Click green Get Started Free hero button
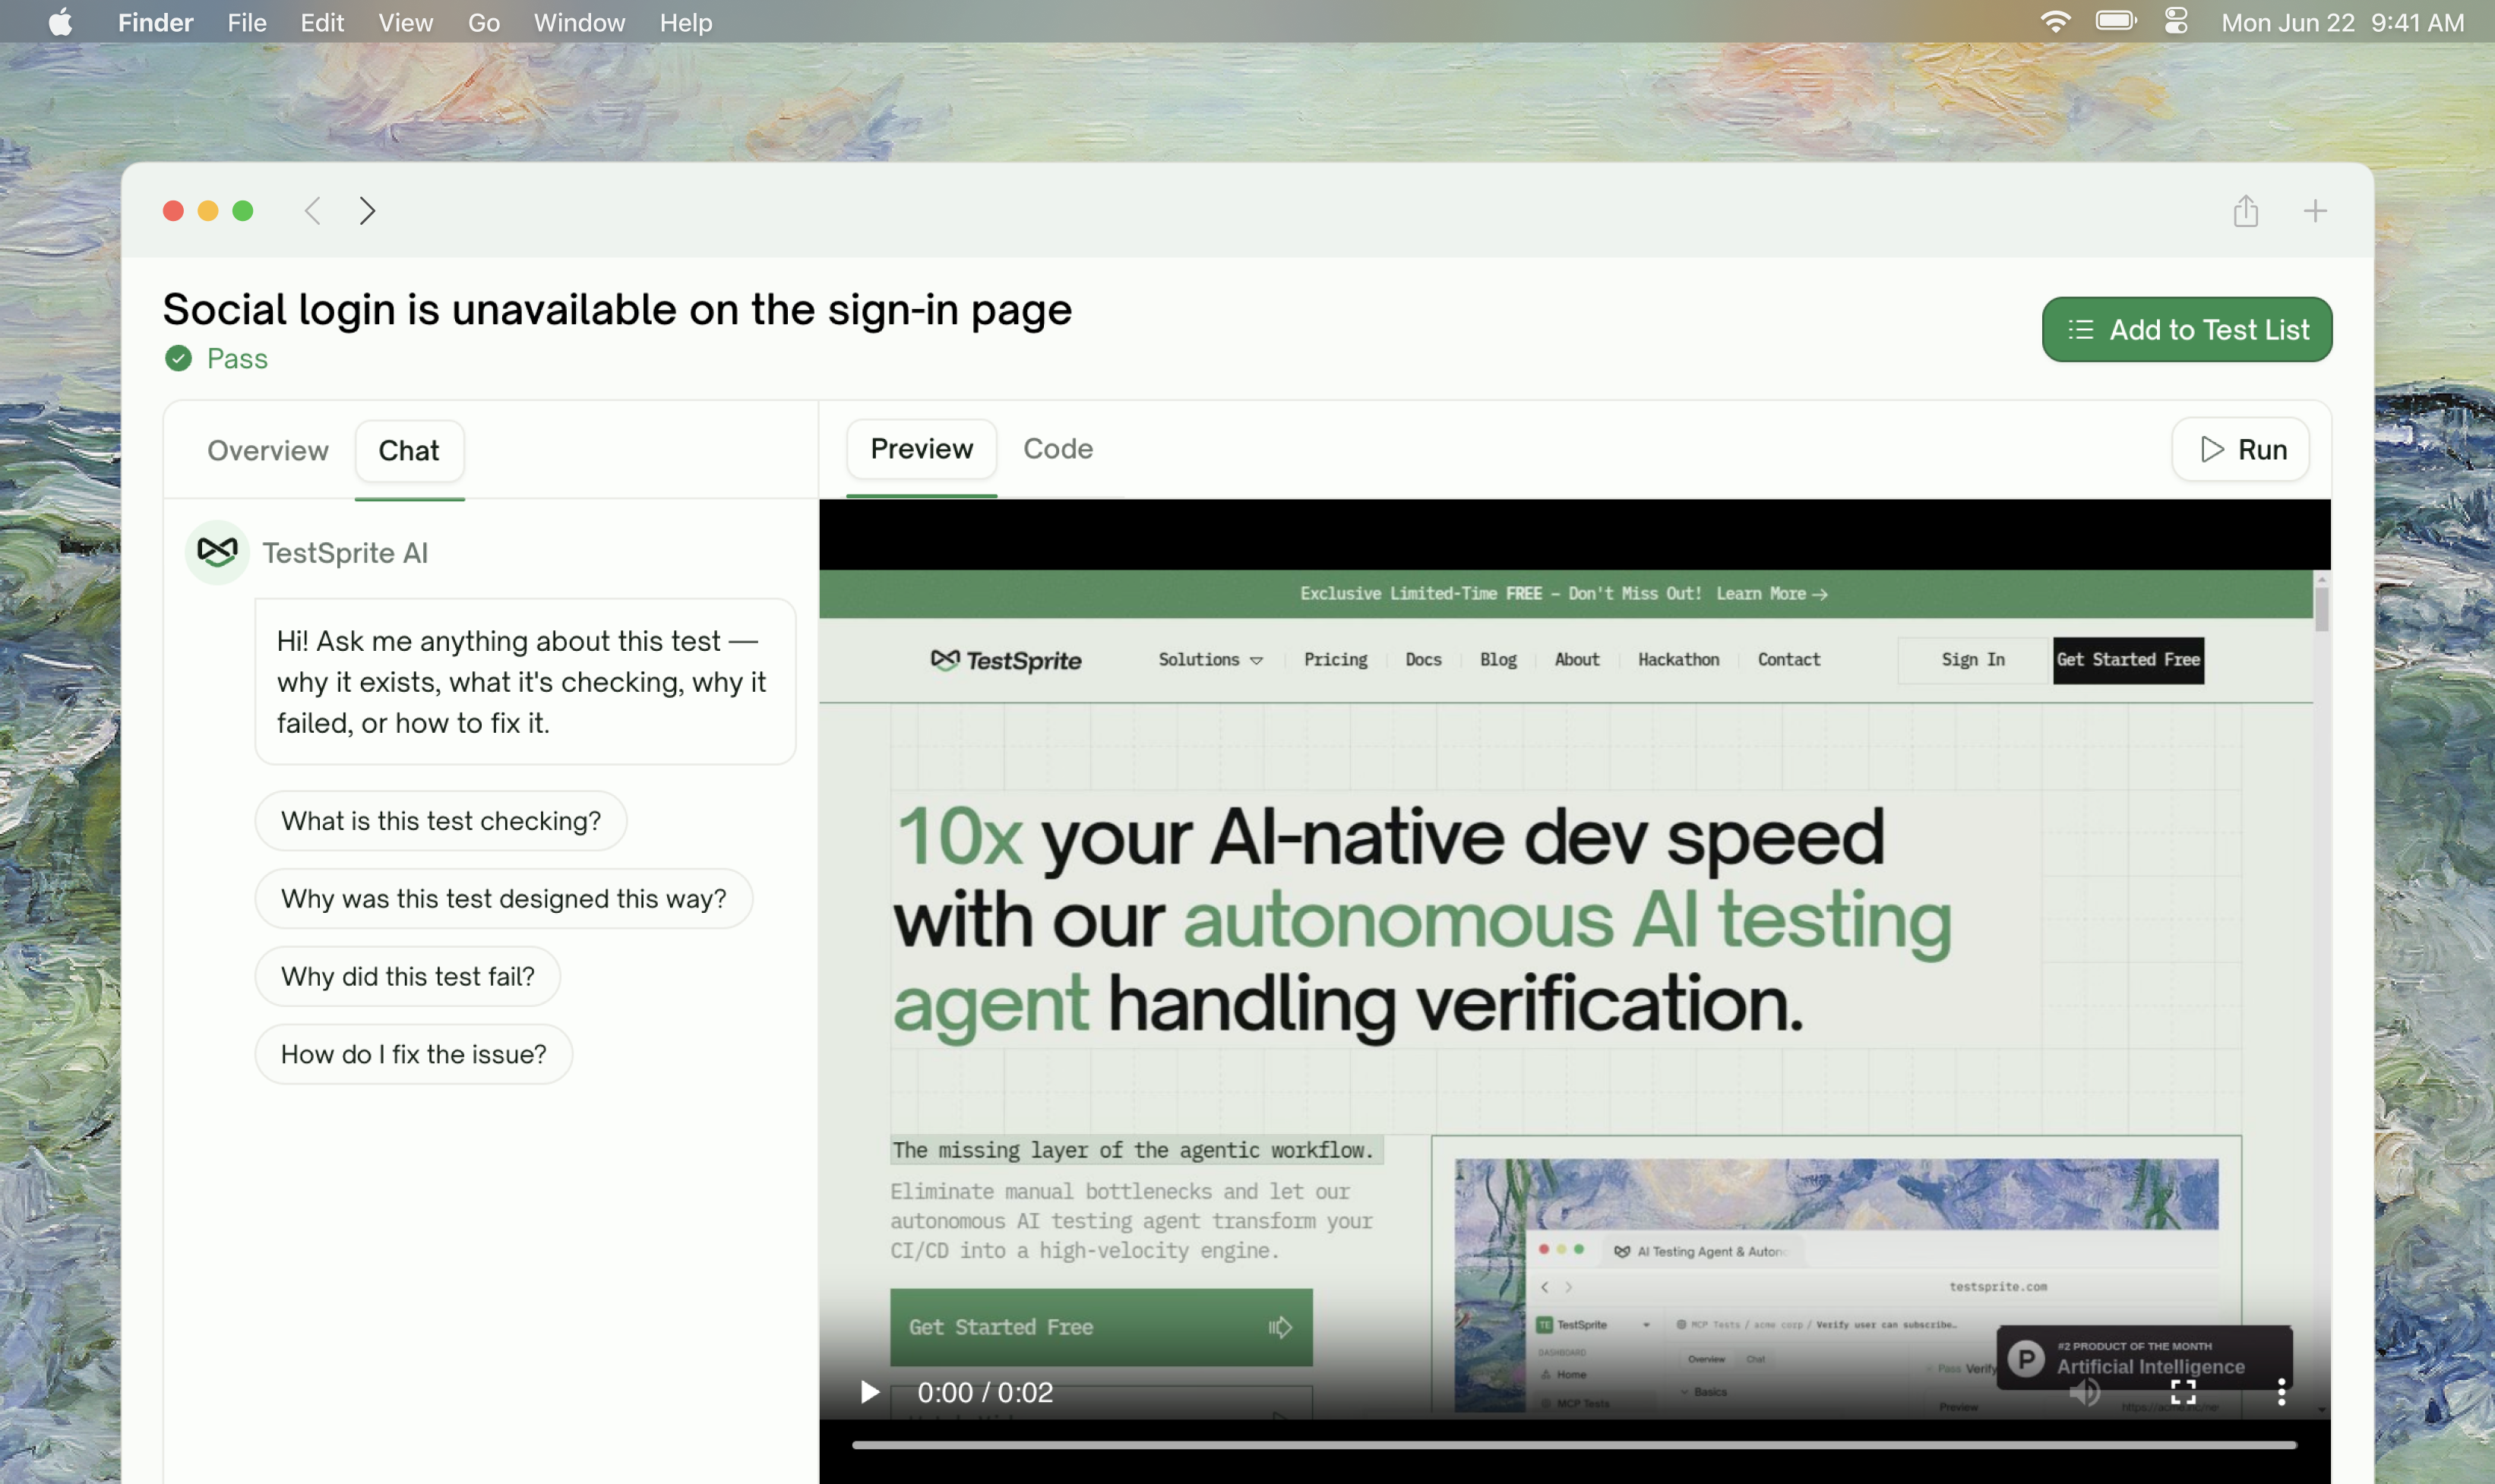The width and height of the screenshot is (2495, 1484). pyautogui.click(x=1102, y=1327)
